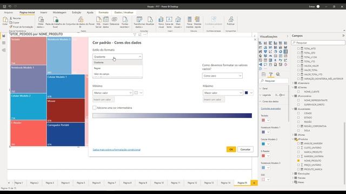Screen dimensions: 346x194
Task: Click the filter icon on visual header
Action: (135, 34)
